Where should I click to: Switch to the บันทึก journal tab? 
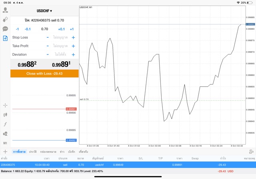pyautogui.click(x=72, y=152)
